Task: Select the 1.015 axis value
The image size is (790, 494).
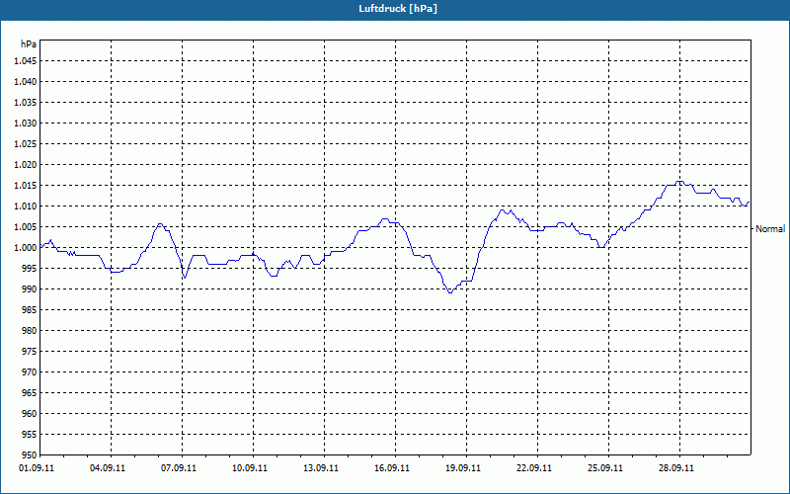Action: (x=26, y=186)
